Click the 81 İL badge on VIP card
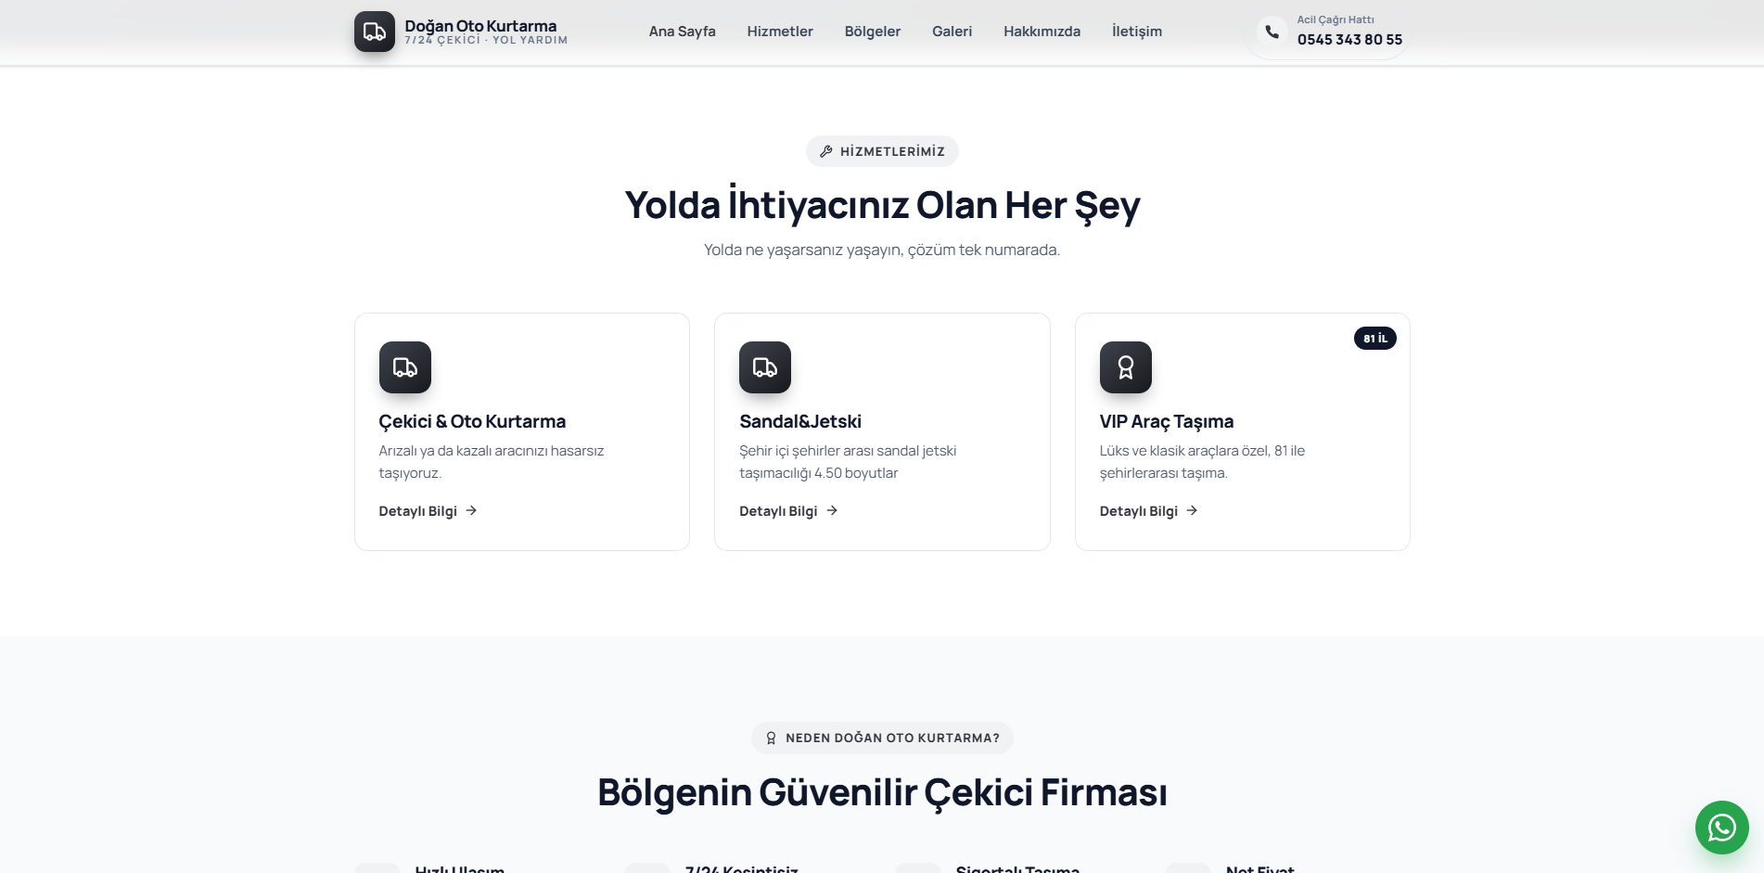This screenshot has width=1764, height=873. point(1375,339)
